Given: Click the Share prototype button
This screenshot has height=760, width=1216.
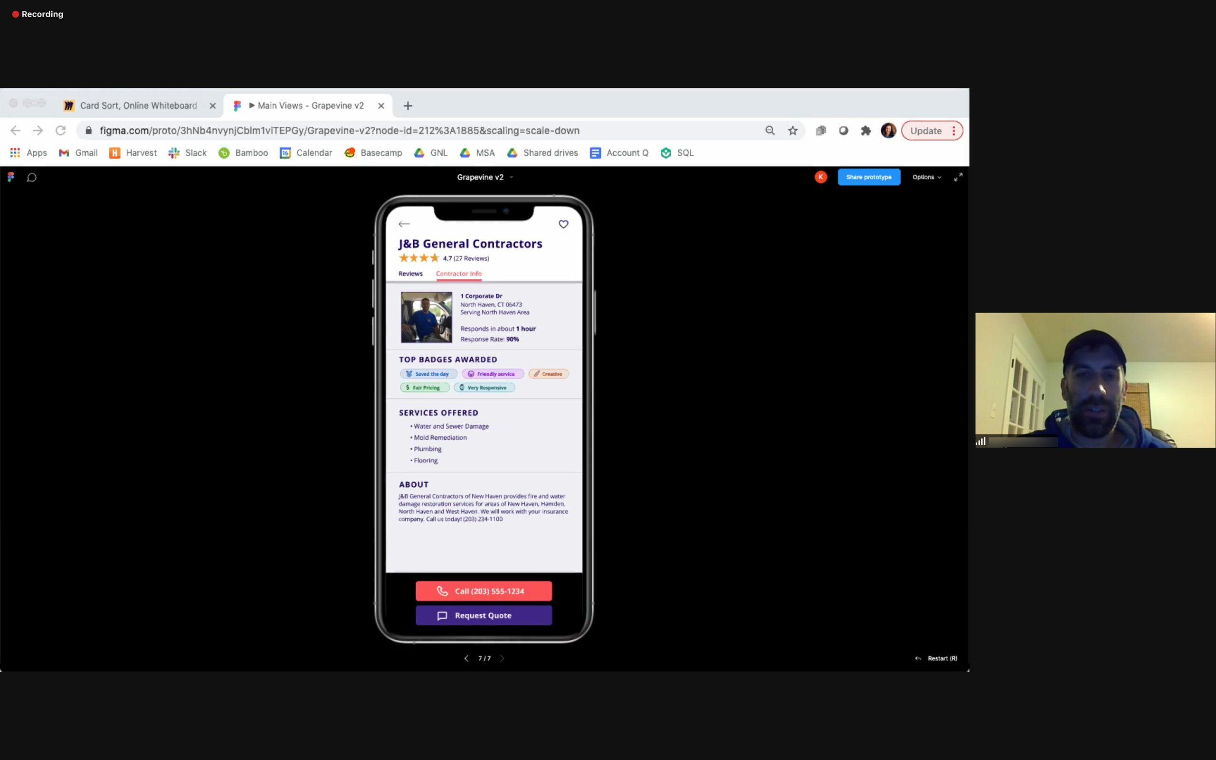Looking at the screenshot, I should click(x=868, y=177).
